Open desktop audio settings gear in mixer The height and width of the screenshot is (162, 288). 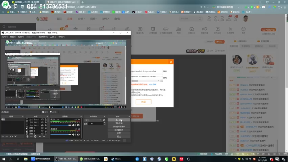(78, 134)
